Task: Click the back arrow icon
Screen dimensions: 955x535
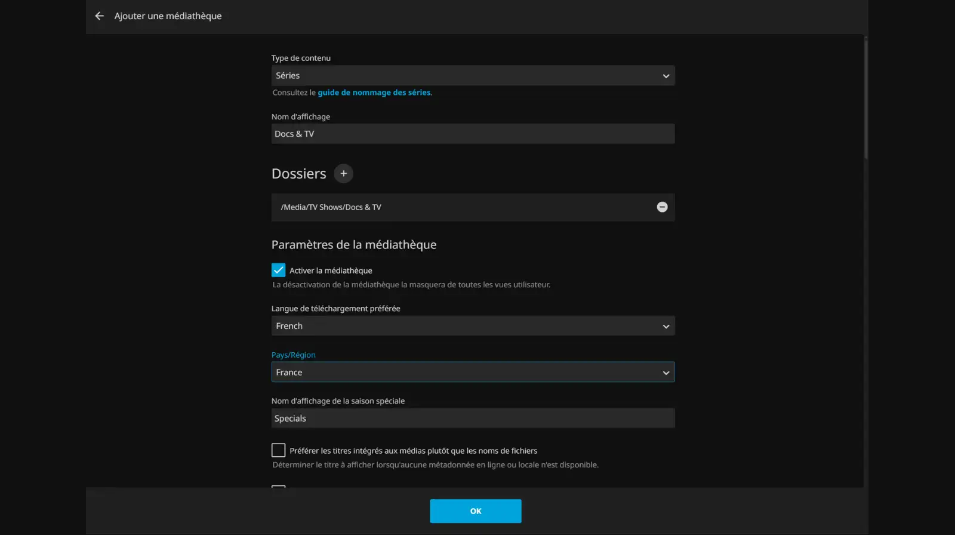Action: coord(99,16)
